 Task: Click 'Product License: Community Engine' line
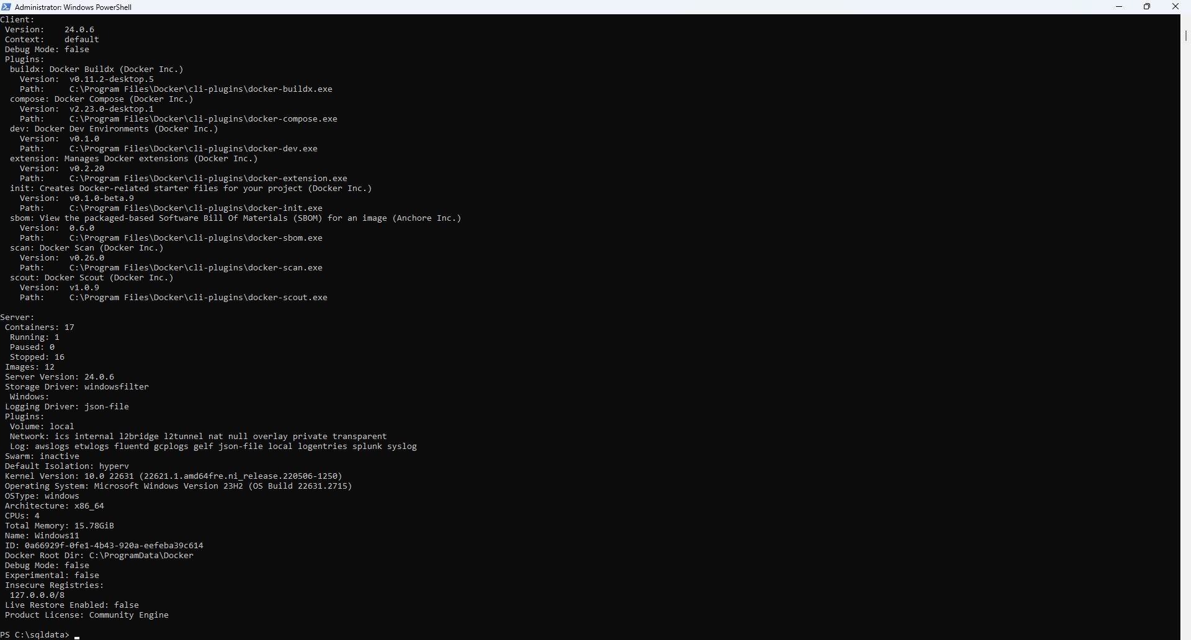tap(87, 615)
